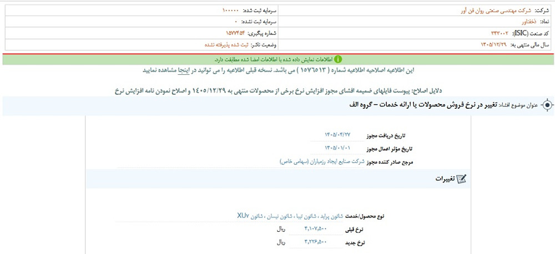Screen dimensions: 555x254
Task: Click the target icon beside عنوان موضوع افشاء
Action: 547,105
